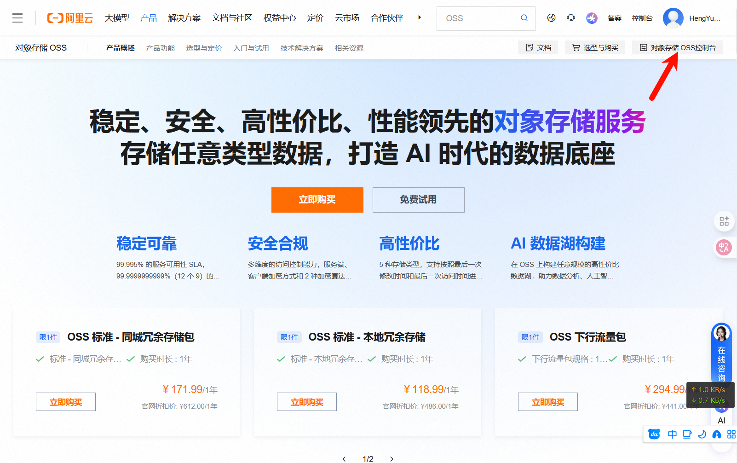Select the 产品概述 tab

pyautogui.click(x=120, y=48)
